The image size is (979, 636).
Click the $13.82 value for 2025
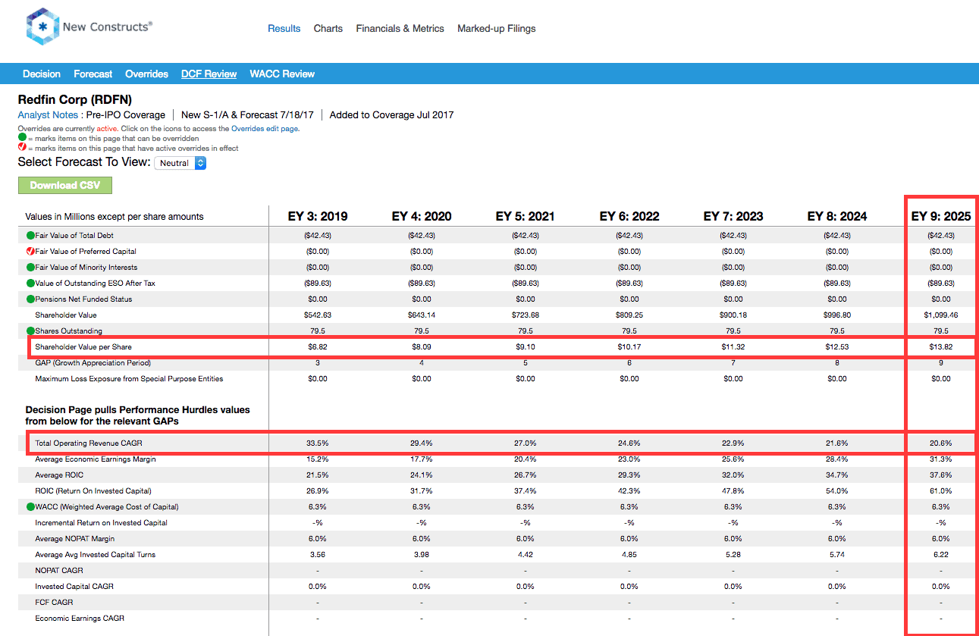(x=940, y=346)
